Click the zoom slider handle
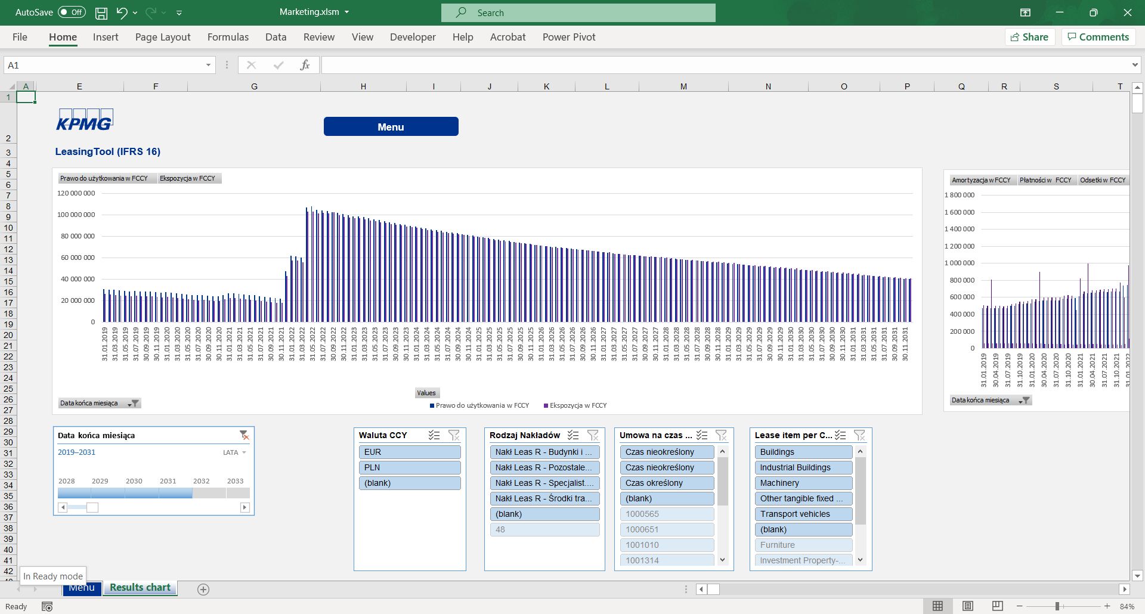This screenshot has width=1145, height=614. click(x=1057, y=606)
